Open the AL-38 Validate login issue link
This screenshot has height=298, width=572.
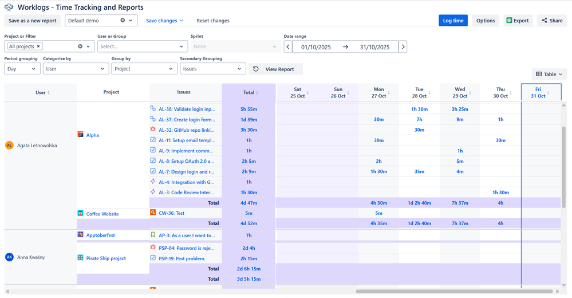pos(187,109)
